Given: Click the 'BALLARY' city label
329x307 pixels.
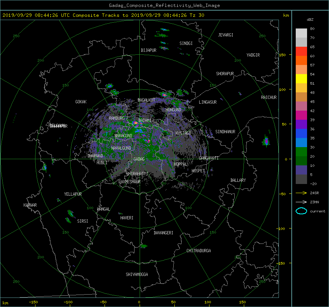Looking at the screenshot, I should [x=238, y=180].
